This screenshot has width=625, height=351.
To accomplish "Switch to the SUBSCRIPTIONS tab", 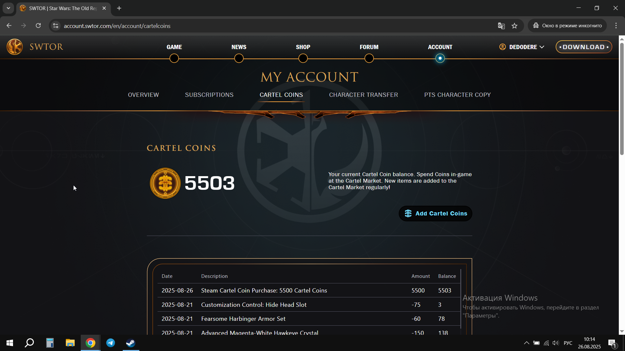I will (x=209, y=95).
